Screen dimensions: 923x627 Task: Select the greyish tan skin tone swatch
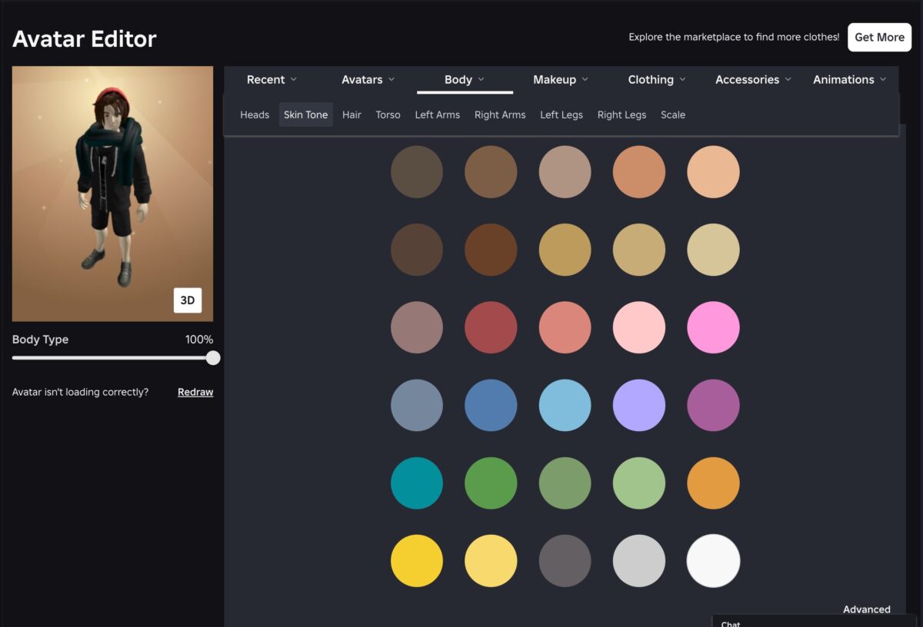(x=565, y=172)
